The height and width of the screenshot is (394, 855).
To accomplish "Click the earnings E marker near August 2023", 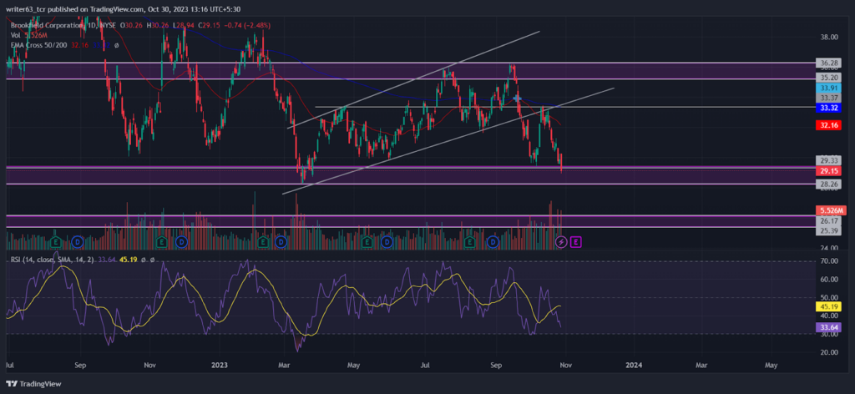I will (x=470, y=241).
